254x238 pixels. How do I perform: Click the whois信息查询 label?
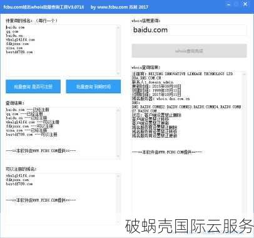146,21
